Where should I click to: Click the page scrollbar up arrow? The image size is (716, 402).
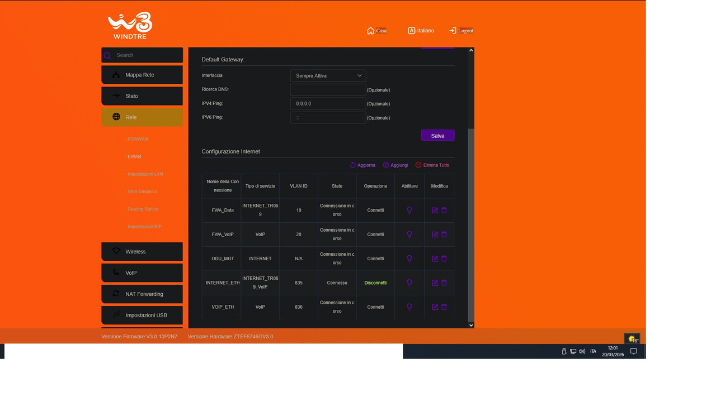point(471,51)
